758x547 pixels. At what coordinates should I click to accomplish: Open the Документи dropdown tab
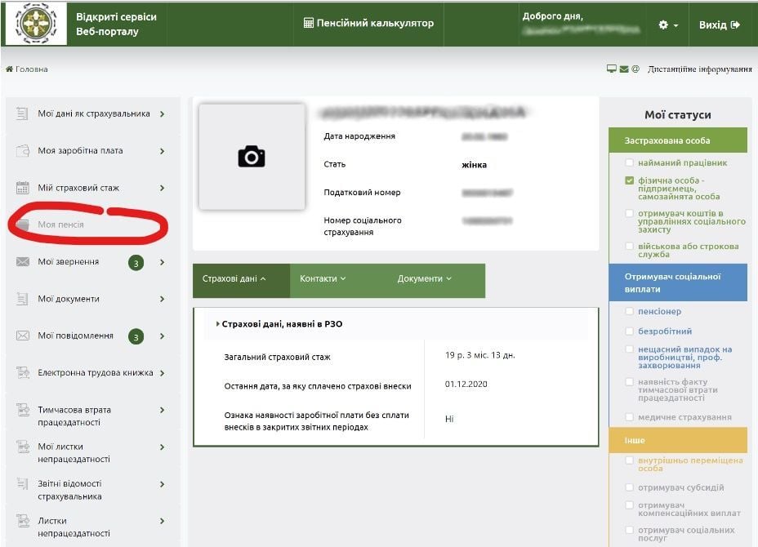click(x=424, y=279)
